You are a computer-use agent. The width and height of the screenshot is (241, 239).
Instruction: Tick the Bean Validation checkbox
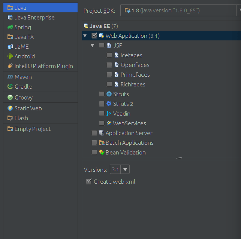click(94, 153)
